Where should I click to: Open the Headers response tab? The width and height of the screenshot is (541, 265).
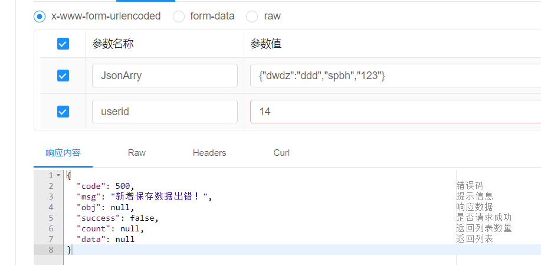click(x=209, y=153)
